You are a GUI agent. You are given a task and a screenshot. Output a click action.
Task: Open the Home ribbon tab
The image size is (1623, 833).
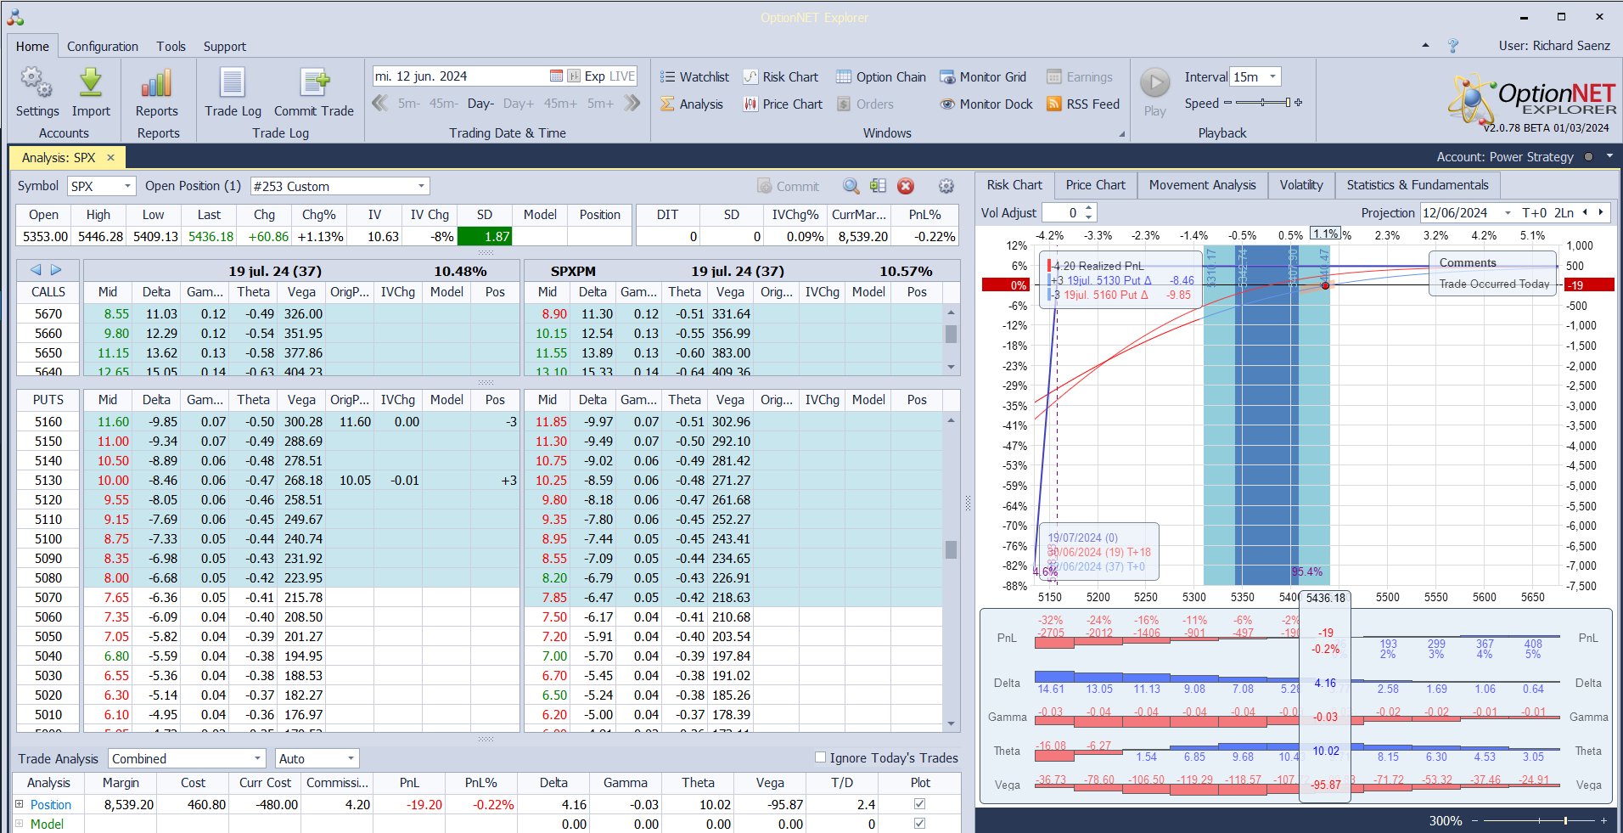32,47
